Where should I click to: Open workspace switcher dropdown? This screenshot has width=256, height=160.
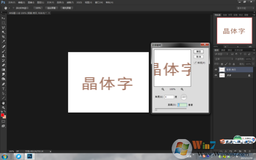pyautogui.click(x=245, y=8)
